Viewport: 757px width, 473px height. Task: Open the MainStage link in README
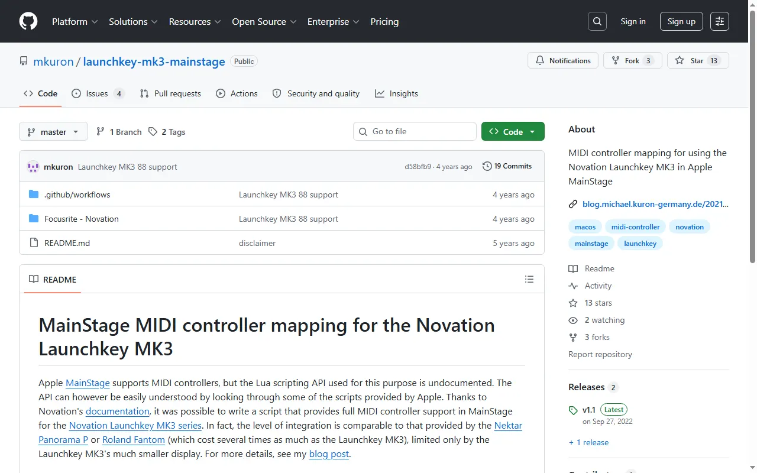(88, 383)
